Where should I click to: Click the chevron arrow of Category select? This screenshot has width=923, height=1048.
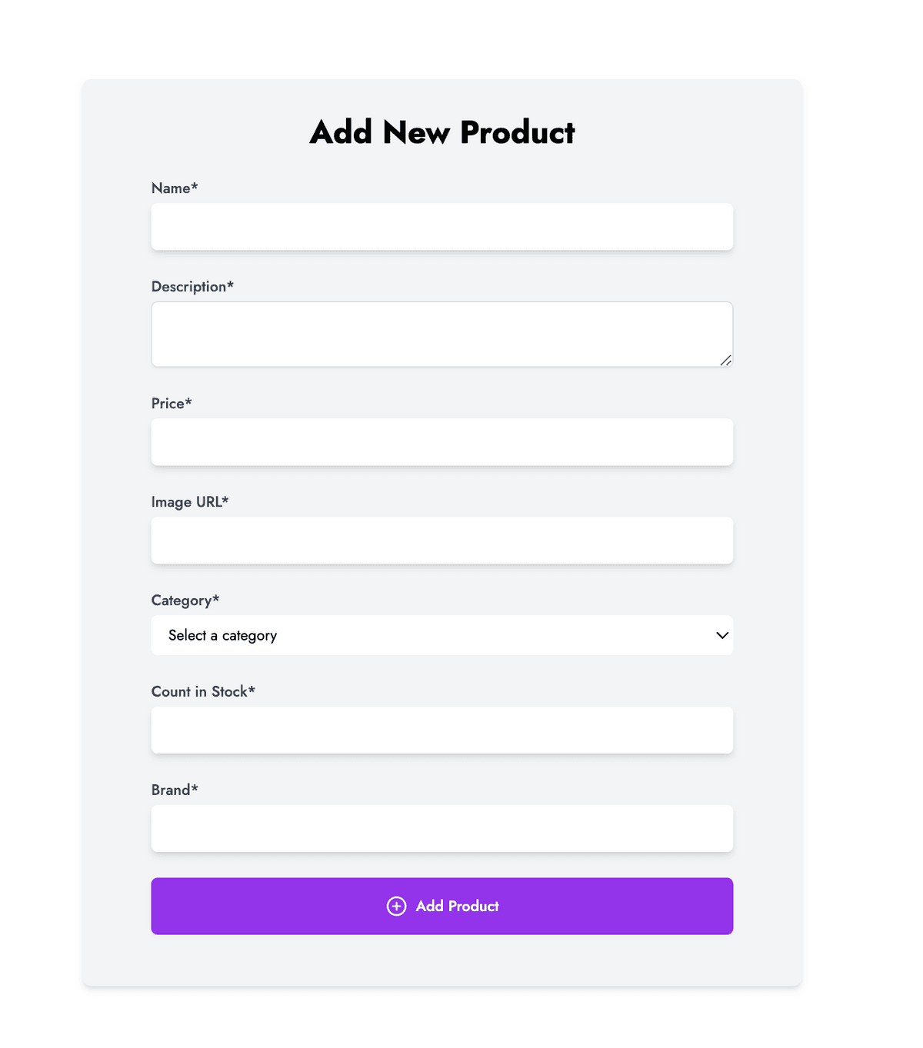(722, 635)
